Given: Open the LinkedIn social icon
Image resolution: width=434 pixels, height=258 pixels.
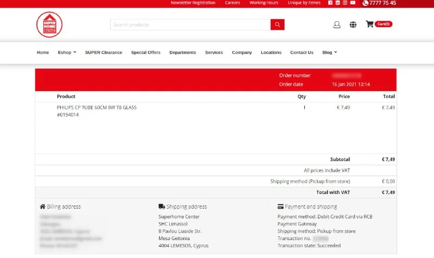Looking at the screenshot, I should 337,3.
